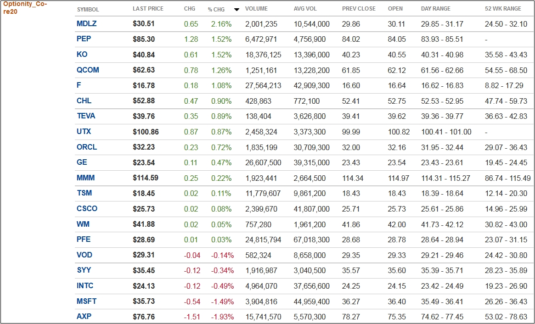Sort table by SYMBOL column header
The width and height of the screenshot is (535, 324).
[88, 9]
